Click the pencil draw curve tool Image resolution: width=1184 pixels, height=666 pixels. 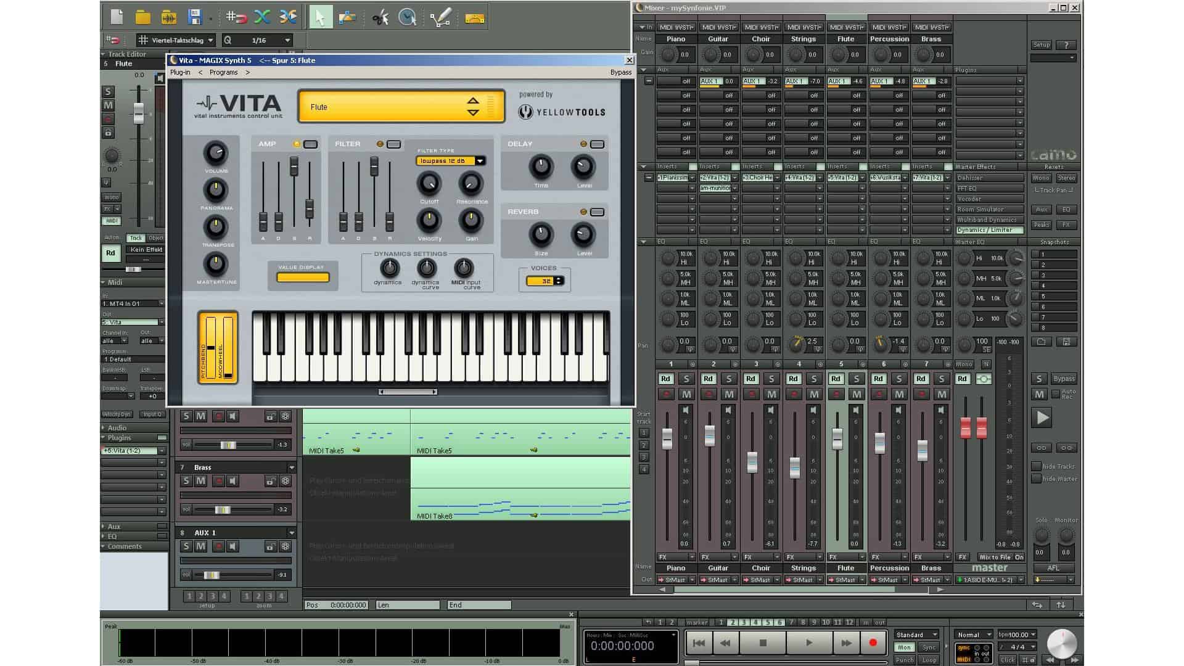coord(440,17)
